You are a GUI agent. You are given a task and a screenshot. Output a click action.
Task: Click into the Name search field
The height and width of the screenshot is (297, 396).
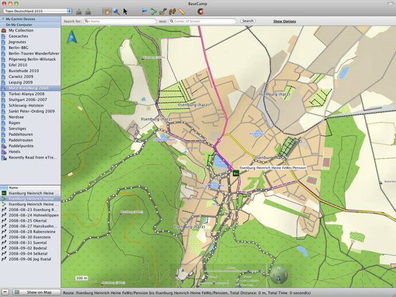[x=119, y=21]
